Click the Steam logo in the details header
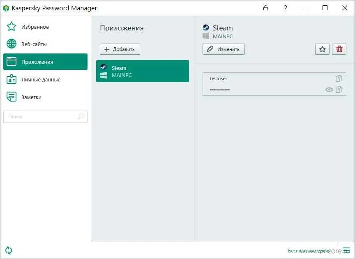The width and height of the screenshot is (355, 259). pyautogui.click(x=206, y=28)
